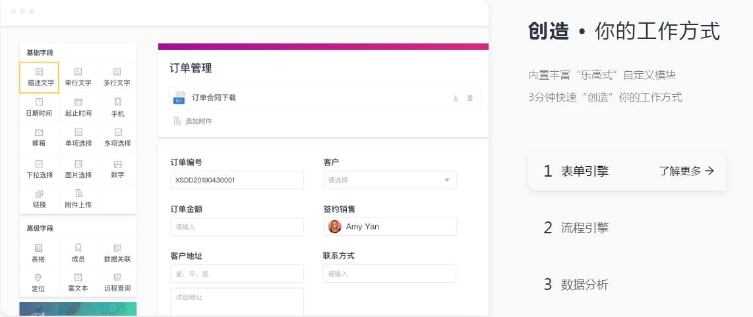753x317 pixels.
Task: Choose the 定位 advanced field
Action: pyautogui.click(x=38, y=282)
